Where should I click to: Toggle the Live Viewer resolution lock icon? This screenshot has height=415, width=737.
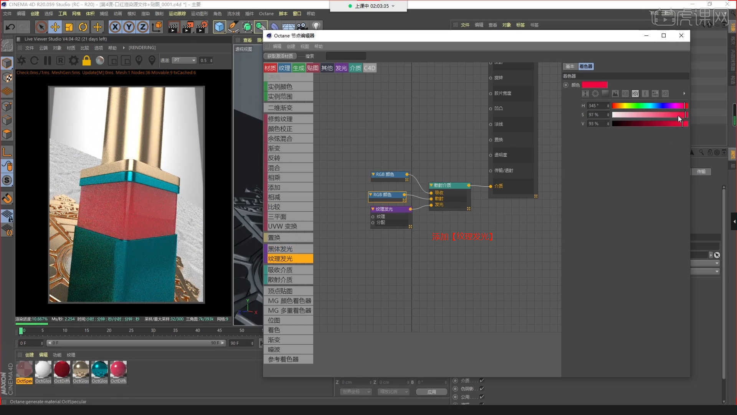pos(87,60)
